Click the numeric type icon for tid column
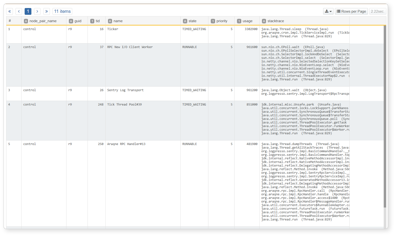 (92, 21)
